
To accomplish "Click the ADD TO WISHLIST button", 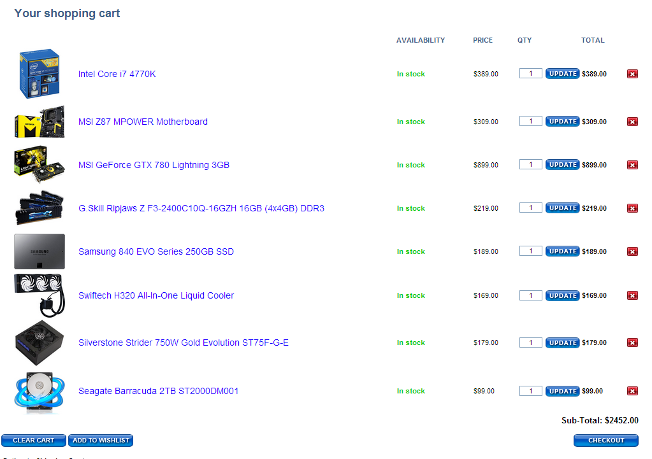I will click(101, 441).
